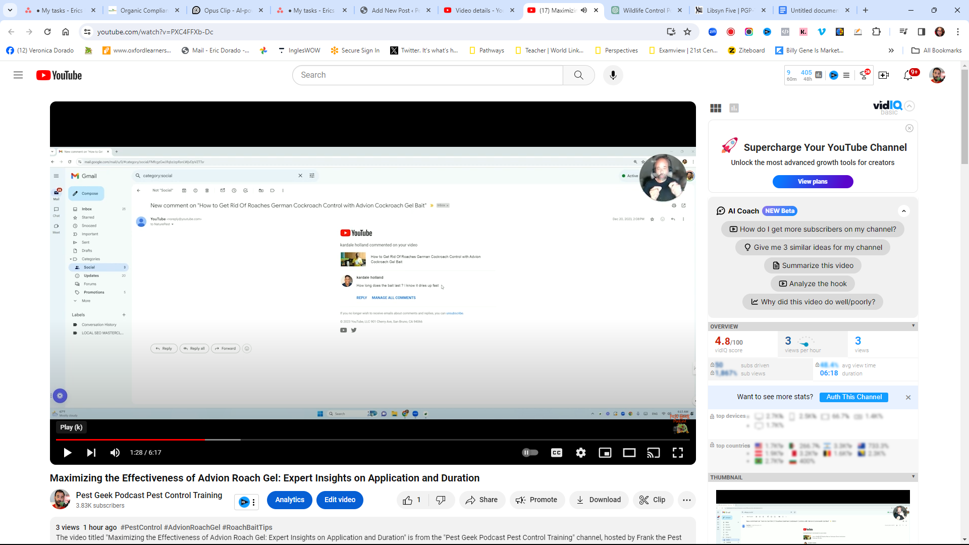The width and height of the screenshot is (969, 545).
Task: Collapse the THUMBNAIL section arrow
Action: (x=913, y=477)
